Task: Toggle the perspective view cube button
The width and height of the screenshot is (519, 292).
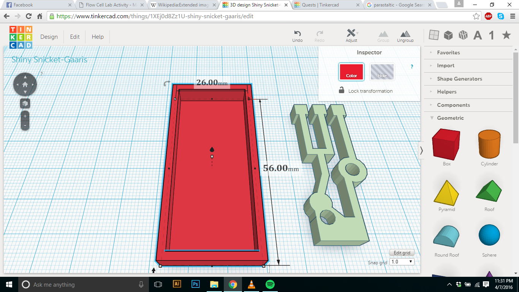Action: pyautogui.click(x=25, y=103)
